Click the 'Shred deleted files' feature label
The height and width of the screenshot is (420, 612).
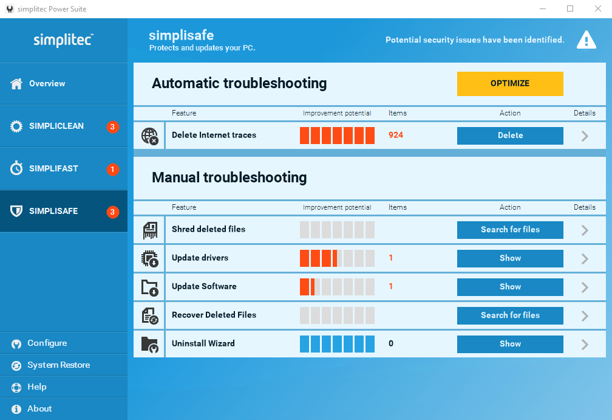208,229
